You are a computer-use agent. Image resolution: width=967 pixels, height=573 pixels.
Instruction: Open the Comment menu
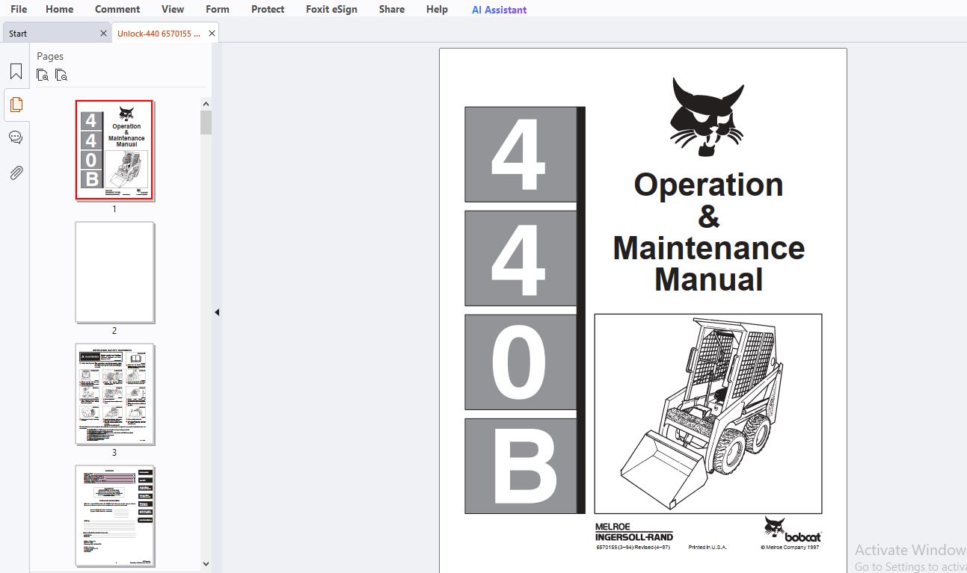coord(117,9)
